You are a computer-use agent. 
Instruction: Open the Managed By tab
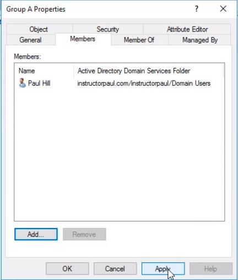coord(200,40)
